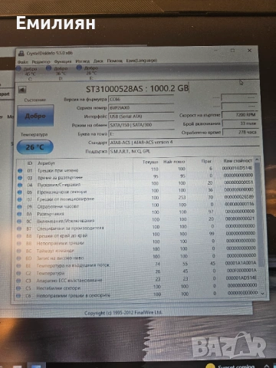Click the SMART list scrollbar up arrow

(x=257, y=160)
